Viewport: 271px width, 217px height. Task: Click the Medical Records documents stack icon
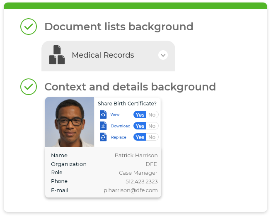tap(57, 55)
